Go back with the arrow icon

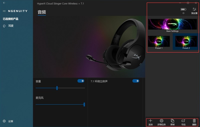(x=4, y=3)
